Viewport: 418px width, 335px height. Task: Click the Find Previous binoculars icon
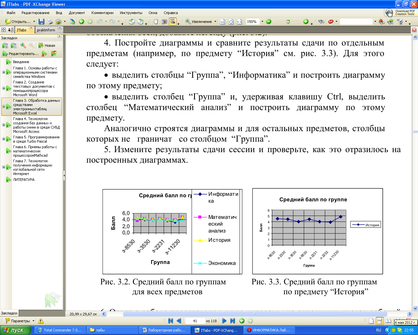[x=381, y=22]
